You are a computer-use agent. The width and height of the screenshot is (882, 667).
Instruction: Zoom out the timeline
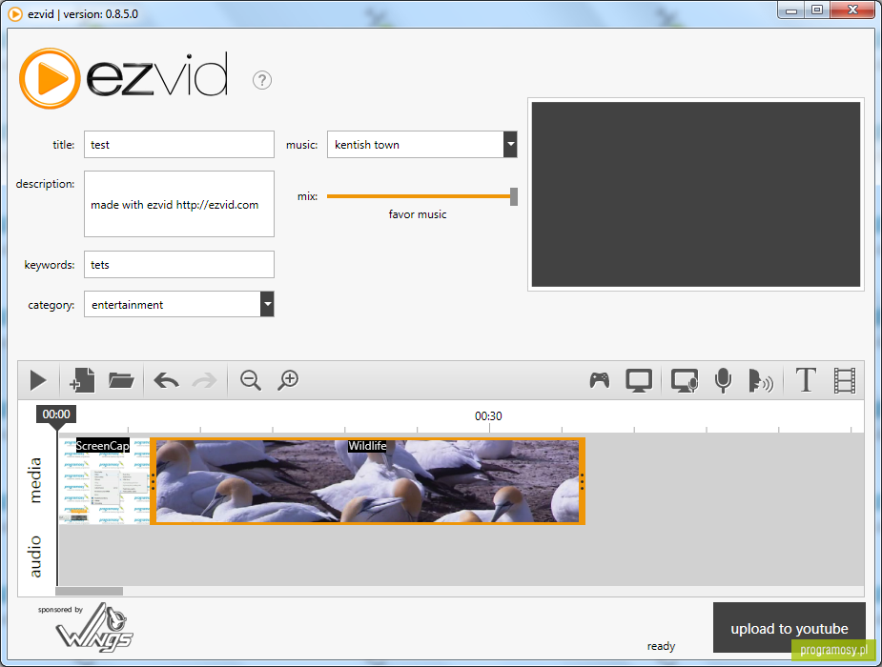(x=251, y=380)
